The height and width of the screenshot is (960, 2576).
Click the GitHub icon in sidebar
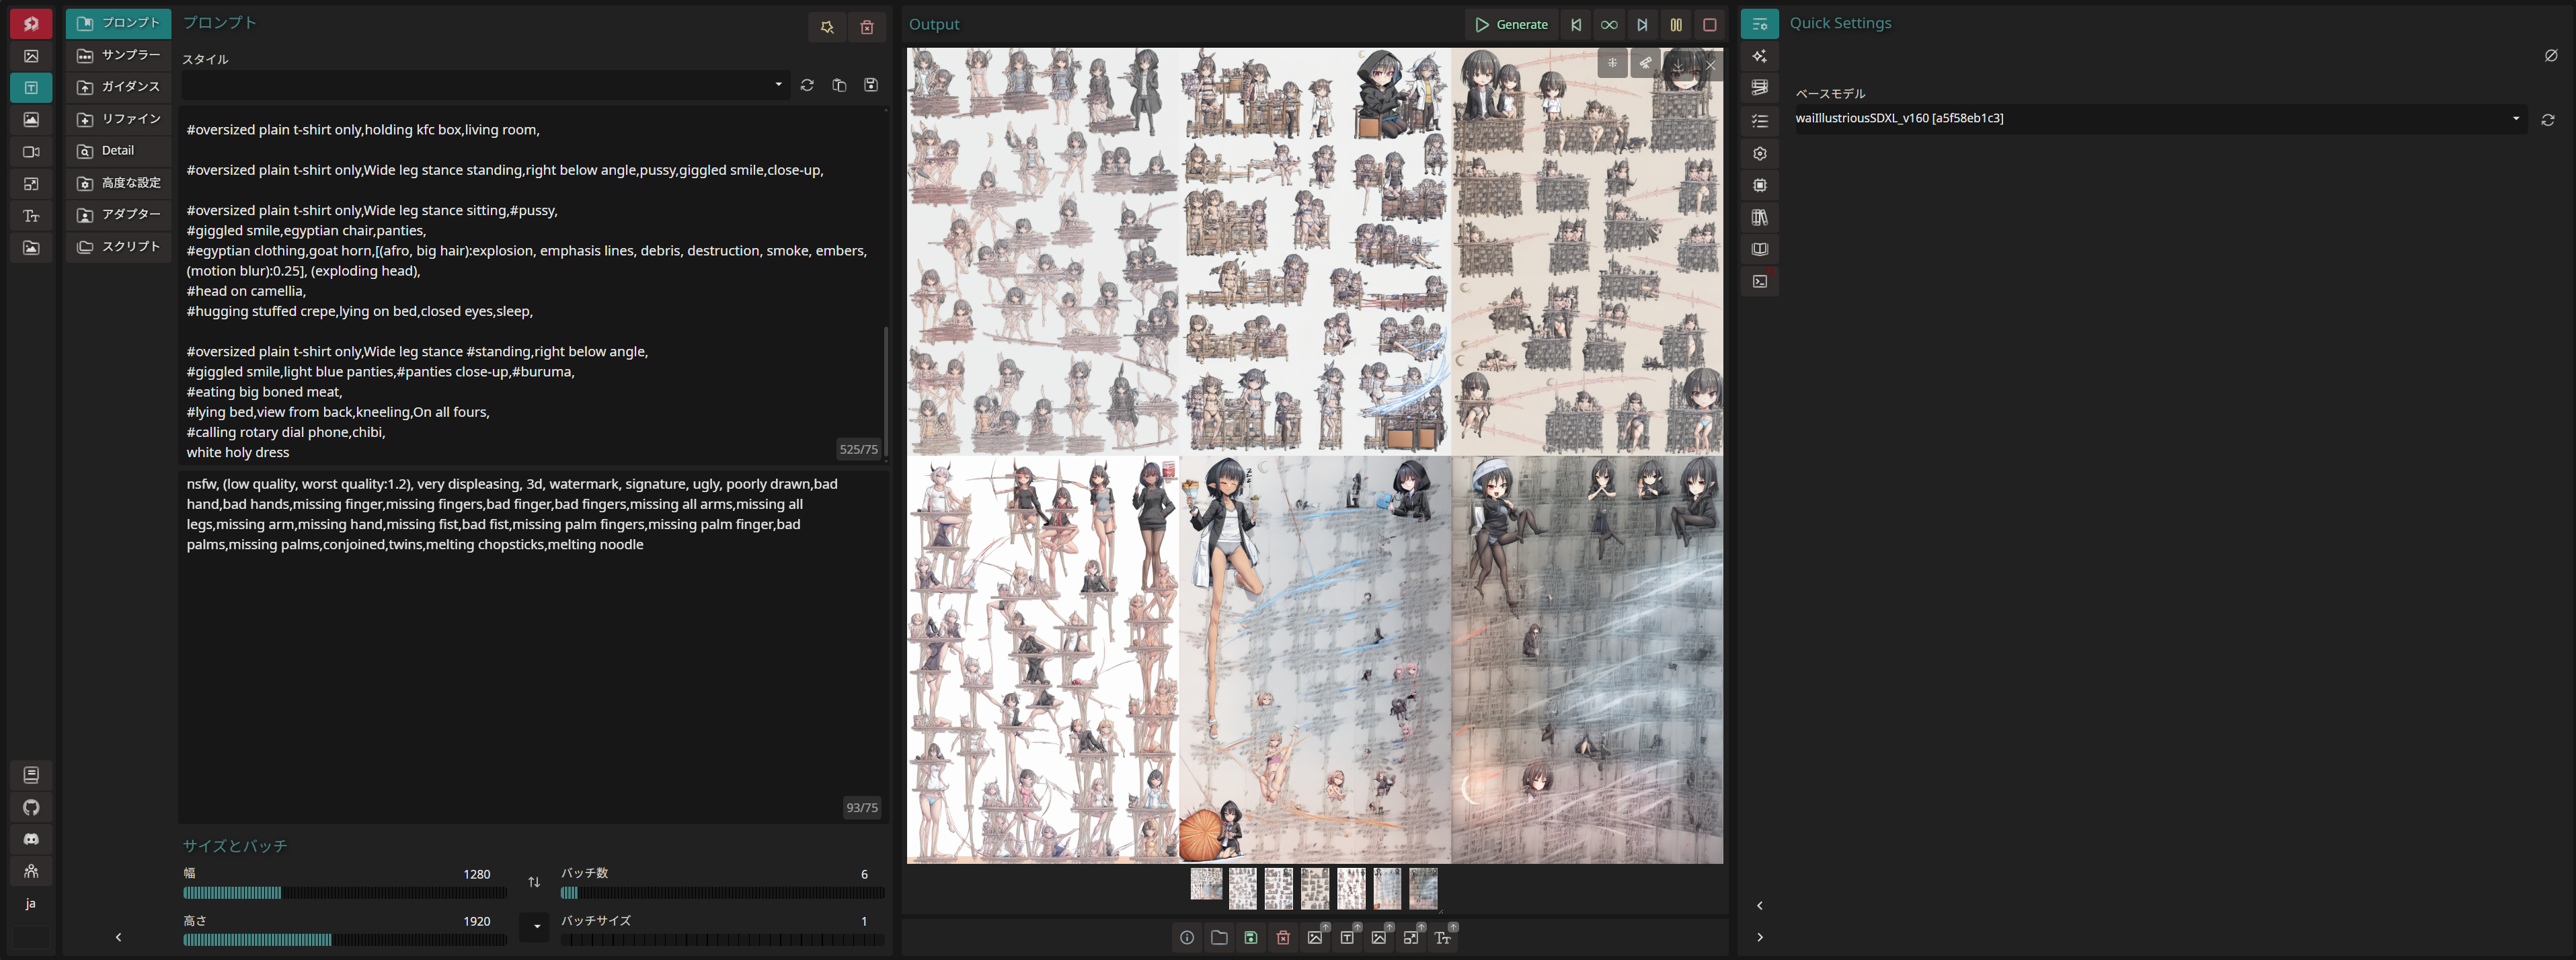click(31, 807)
